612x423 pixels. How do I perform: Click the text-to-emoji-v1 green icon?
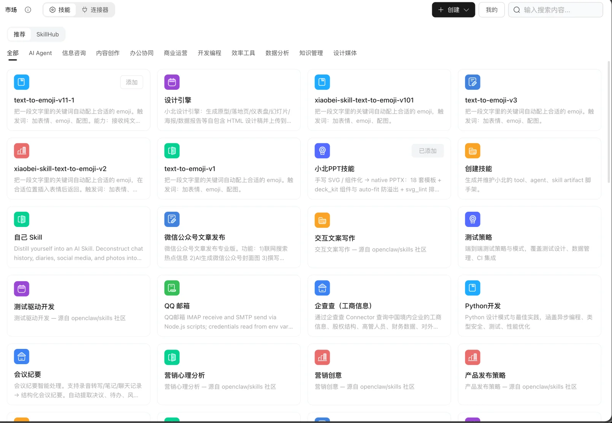pos(172,151)
